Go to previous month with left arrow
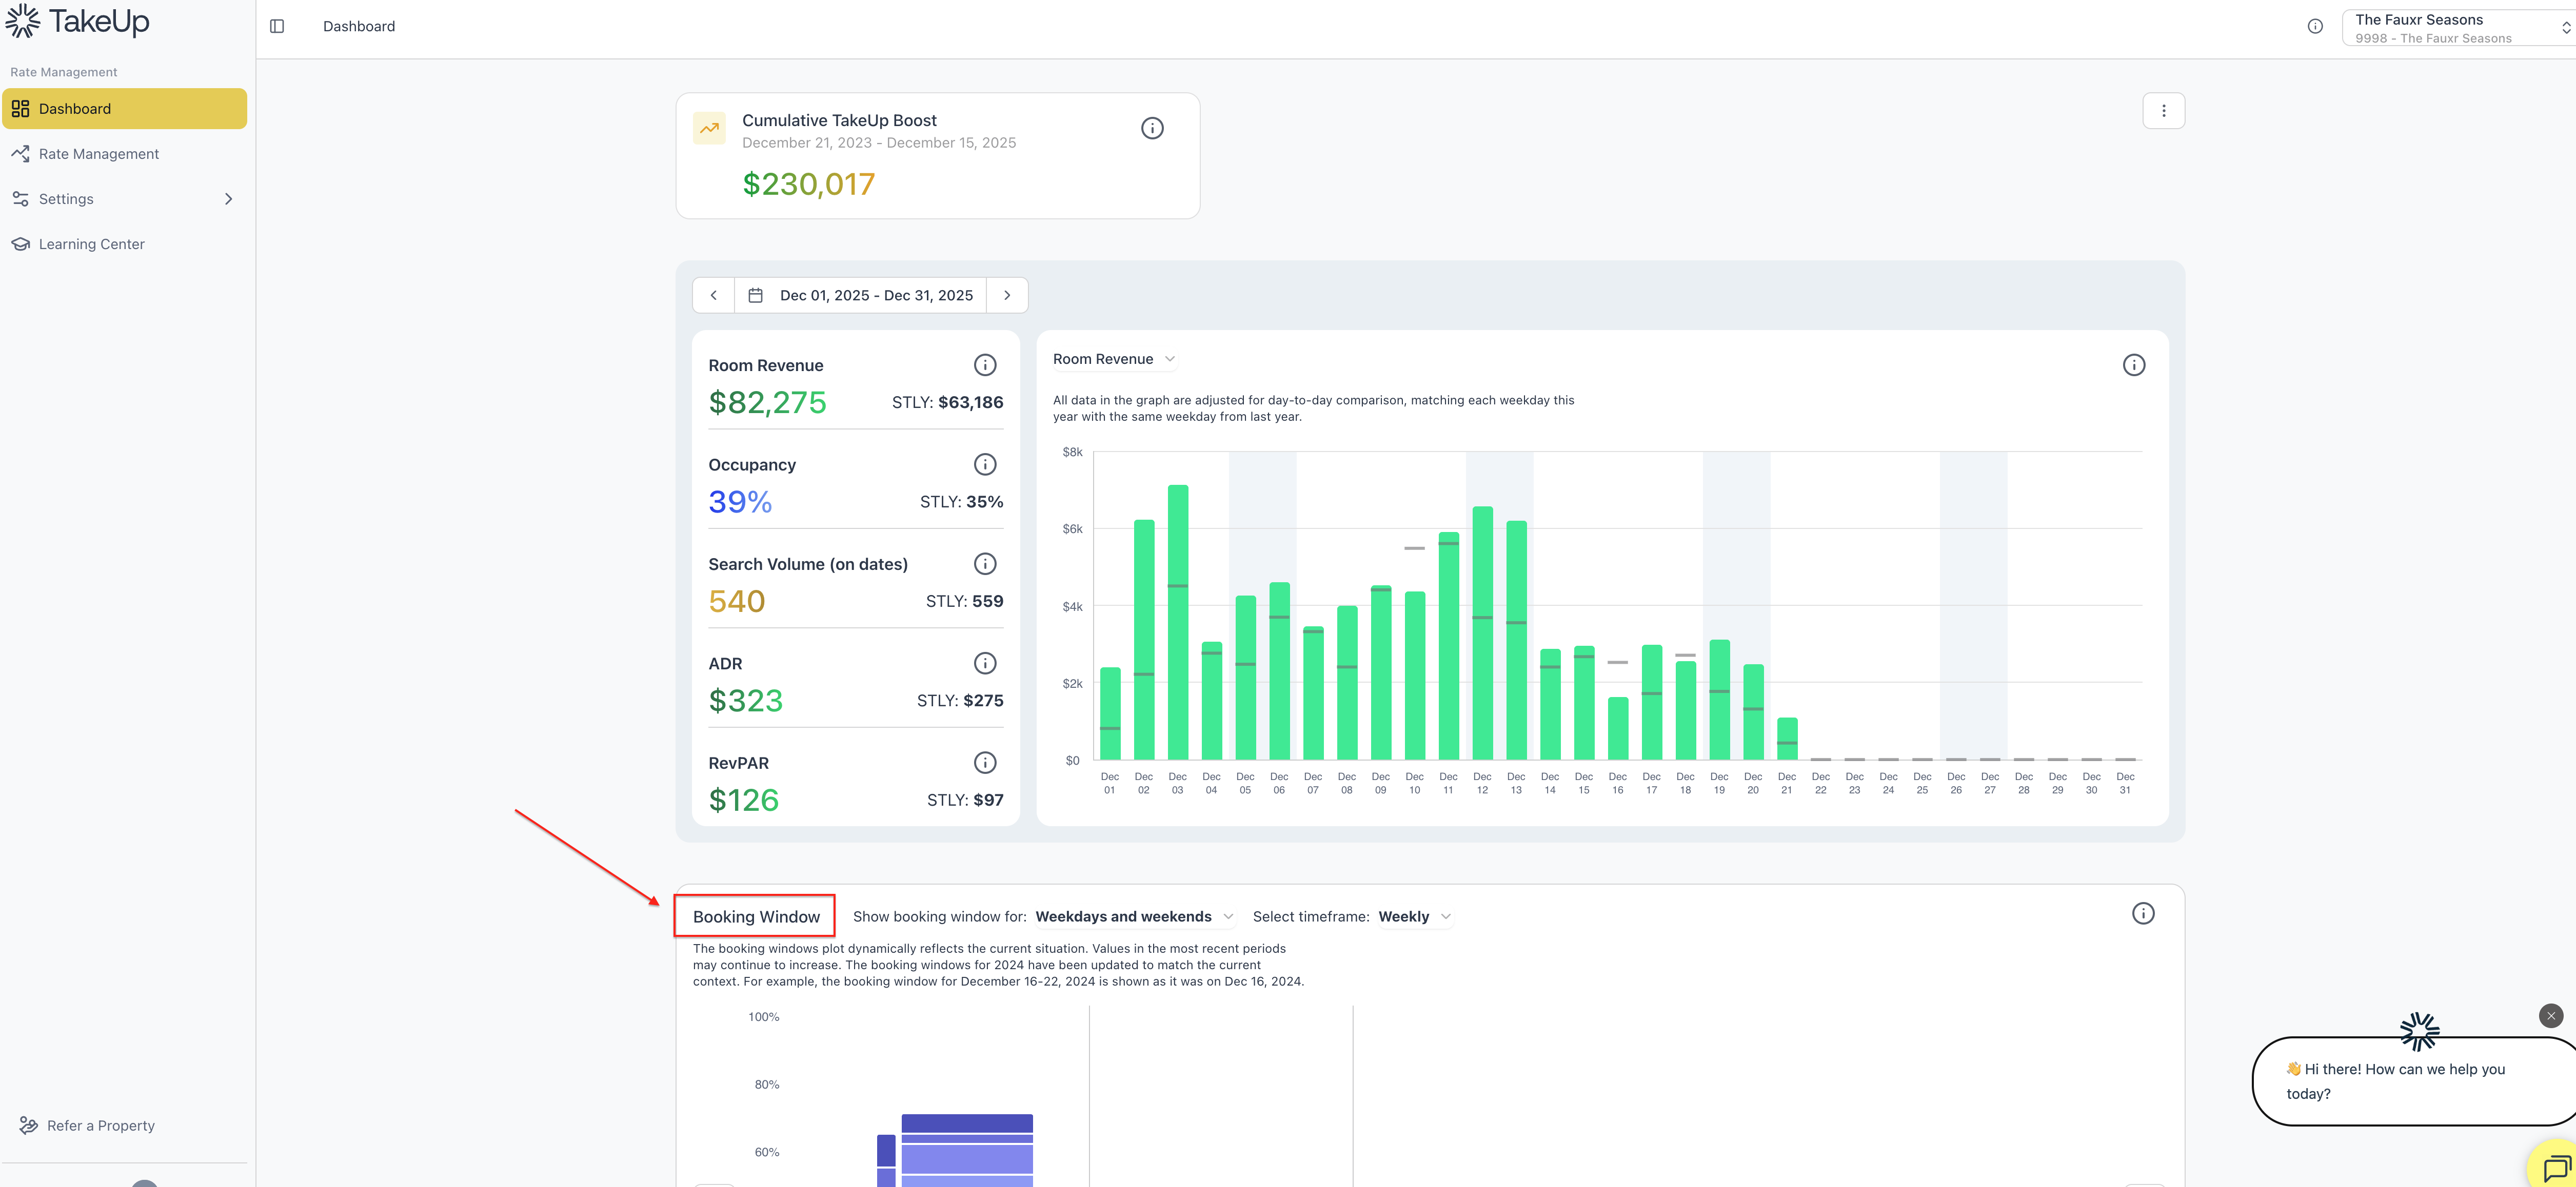The image size is (2576, 1187). tap(713, 296)
